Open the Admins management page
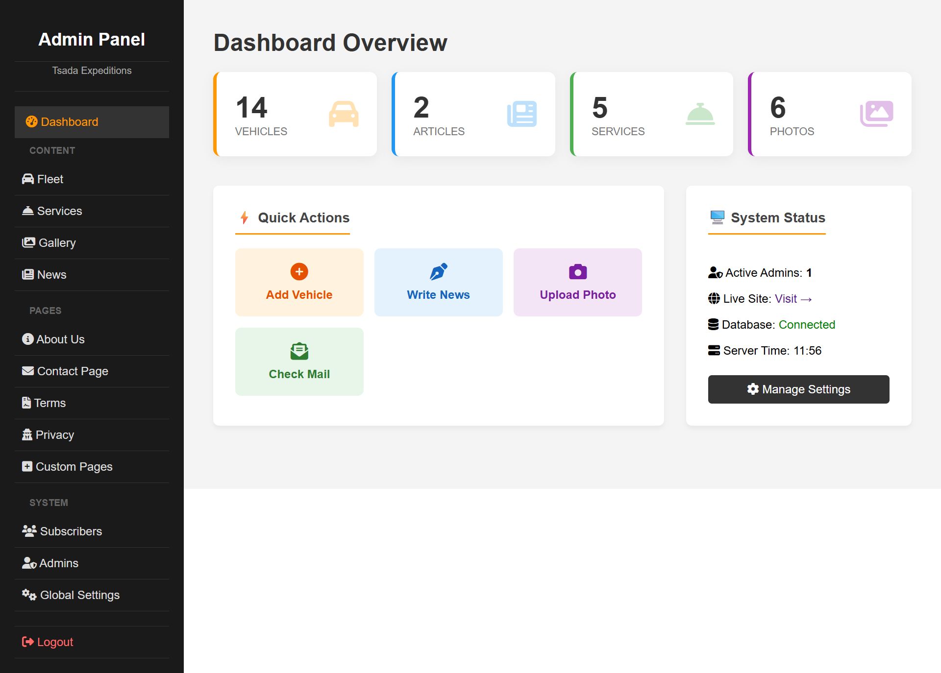941x673 pixels. 58,563
